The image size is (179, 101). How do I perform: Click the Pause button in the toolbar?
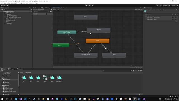coord(89,5)
